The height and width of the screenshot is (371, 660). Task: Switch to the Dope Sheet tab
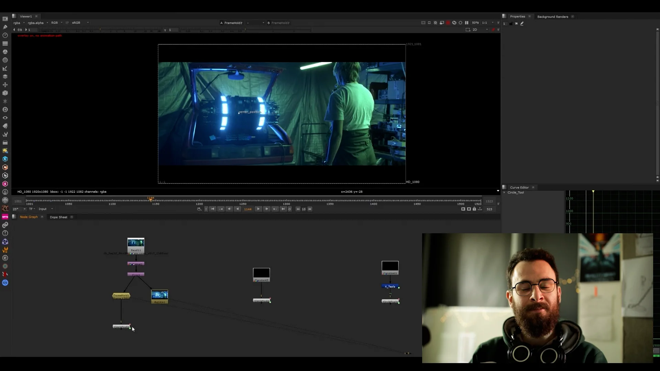pyautogui.click(x=58, y=217)
